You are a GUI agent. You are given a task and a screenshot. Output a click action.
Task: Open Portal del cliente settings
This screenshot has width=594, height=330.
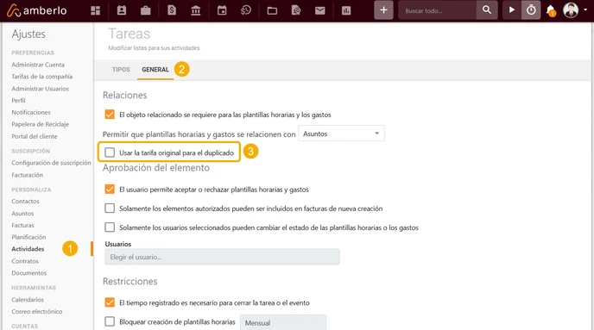pyautogui.click(x=34, y=136)
